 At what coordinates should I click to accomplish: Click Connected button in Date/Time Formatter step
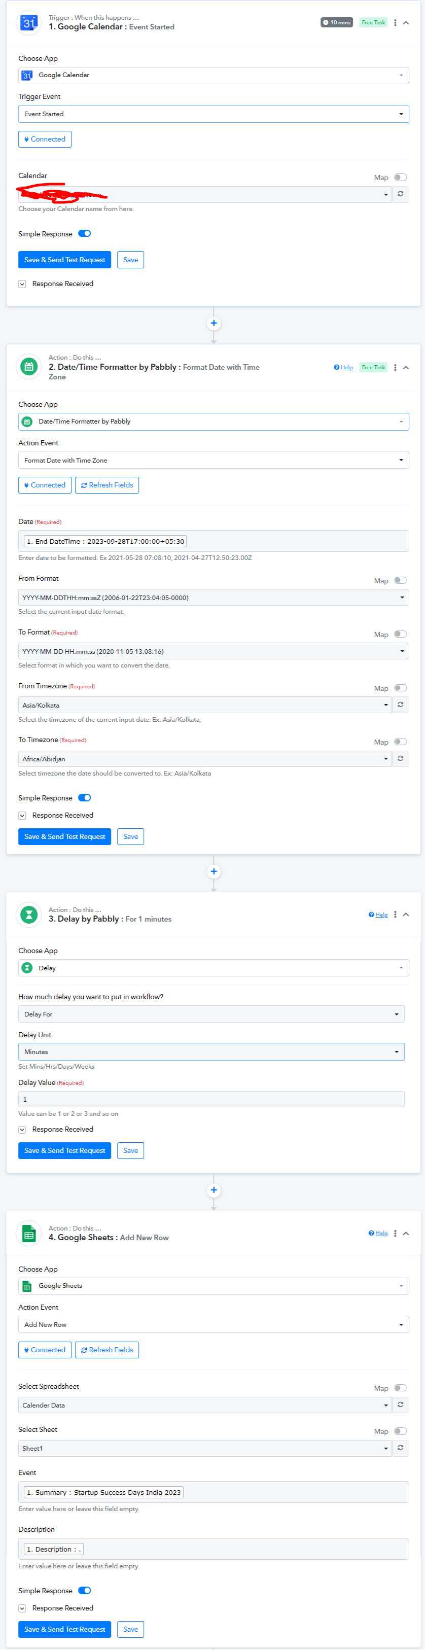45,485
